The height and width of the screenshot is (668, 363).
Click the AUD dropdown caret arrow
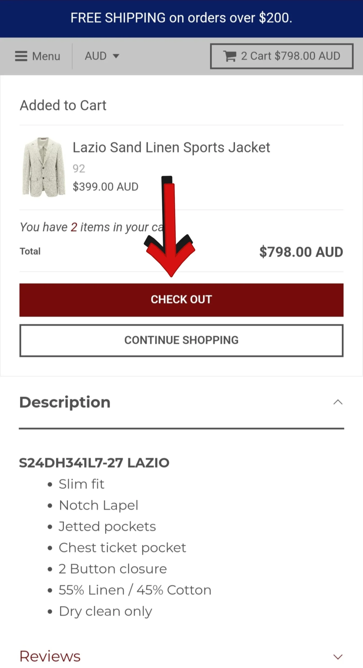116,56
